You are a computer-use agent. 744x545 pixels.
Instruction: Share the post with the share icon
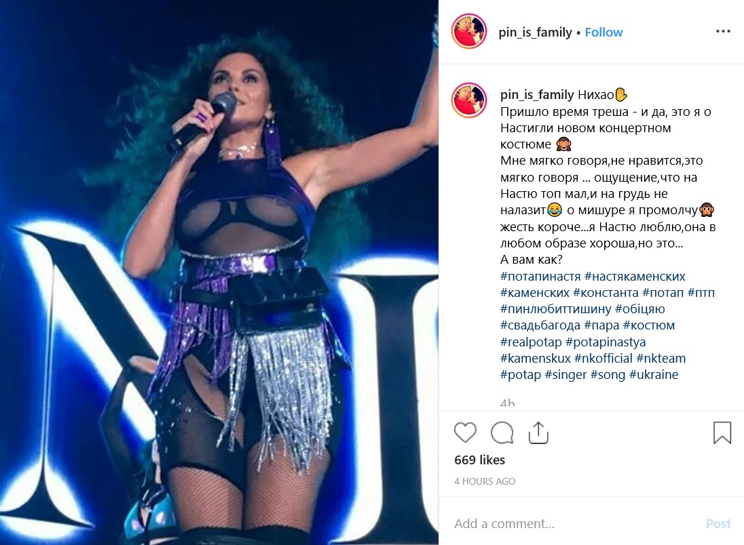pos(538,432)
